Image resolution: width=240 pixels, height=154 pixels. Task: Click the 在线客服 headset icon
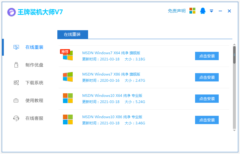16,118
